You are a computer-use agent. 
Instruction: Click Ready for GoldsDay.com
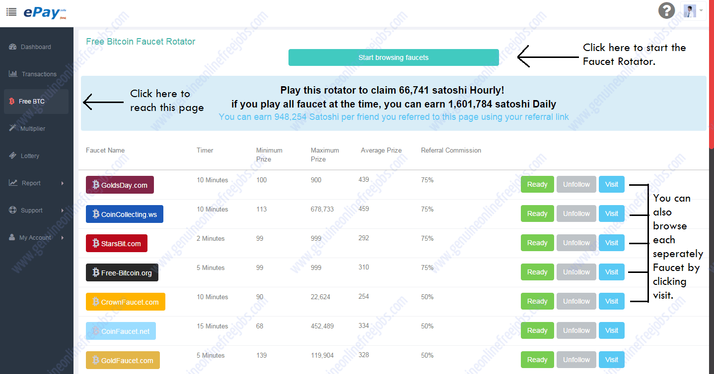537,184
